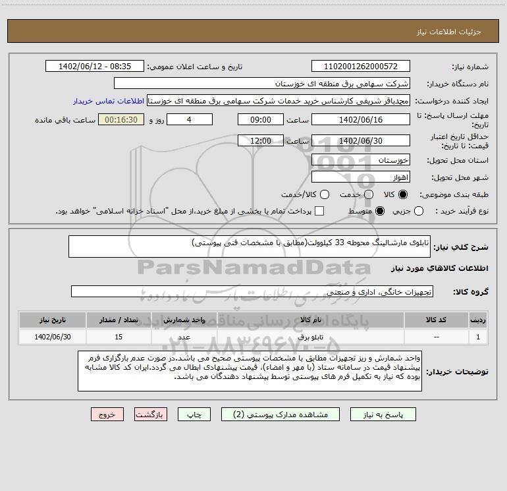Screen dimensions: 507x491
Task: Click تعداد / مقدار column header
Action: click(x=119, y=320)
